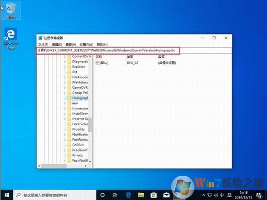The height and width of the screenshot is (200, 267).
Task: Open the Microsoft Edge desktop shortcut
Action: click(x=11, y=39)
